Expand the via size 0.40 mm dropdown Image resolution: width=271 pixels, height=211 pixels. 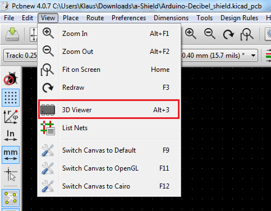[219, 56]
